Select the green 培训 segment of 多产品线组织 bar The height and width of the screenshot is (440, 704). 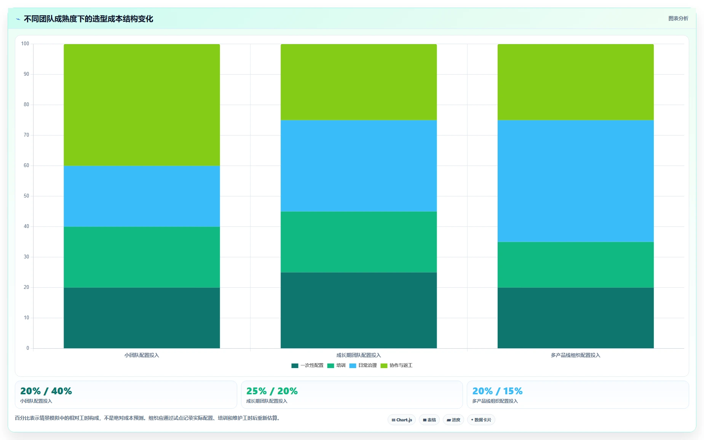576,265
